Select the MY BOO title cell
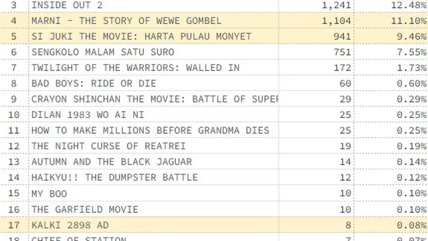 pyautogui.click(x=153, y=193)
